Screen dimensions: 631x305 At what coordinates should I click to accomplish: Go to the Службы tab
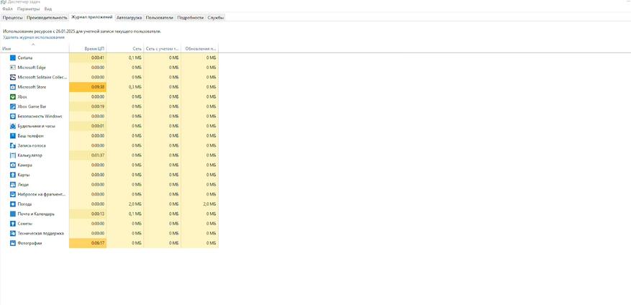(216, 18)
